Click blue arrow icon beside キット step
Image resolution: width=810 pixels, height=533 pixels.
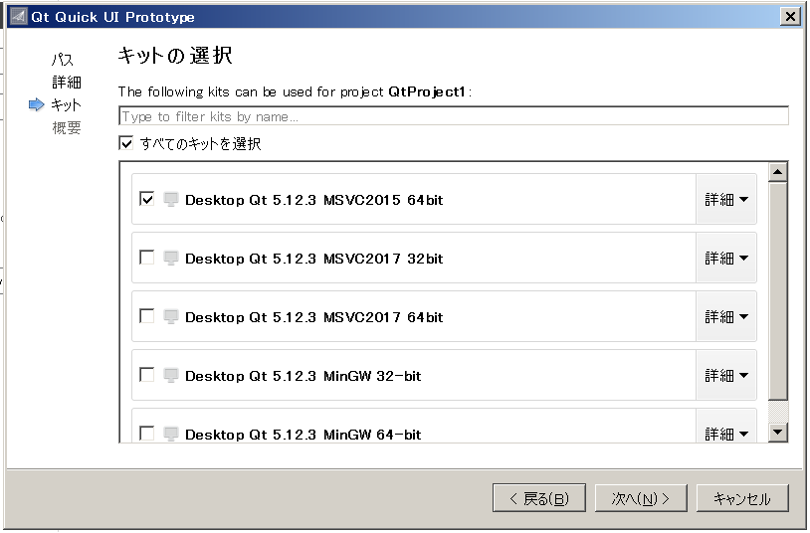point(36,104)
